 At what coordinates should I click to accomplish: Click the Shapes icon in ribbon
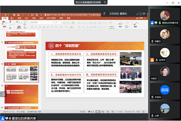click(127, 23)
